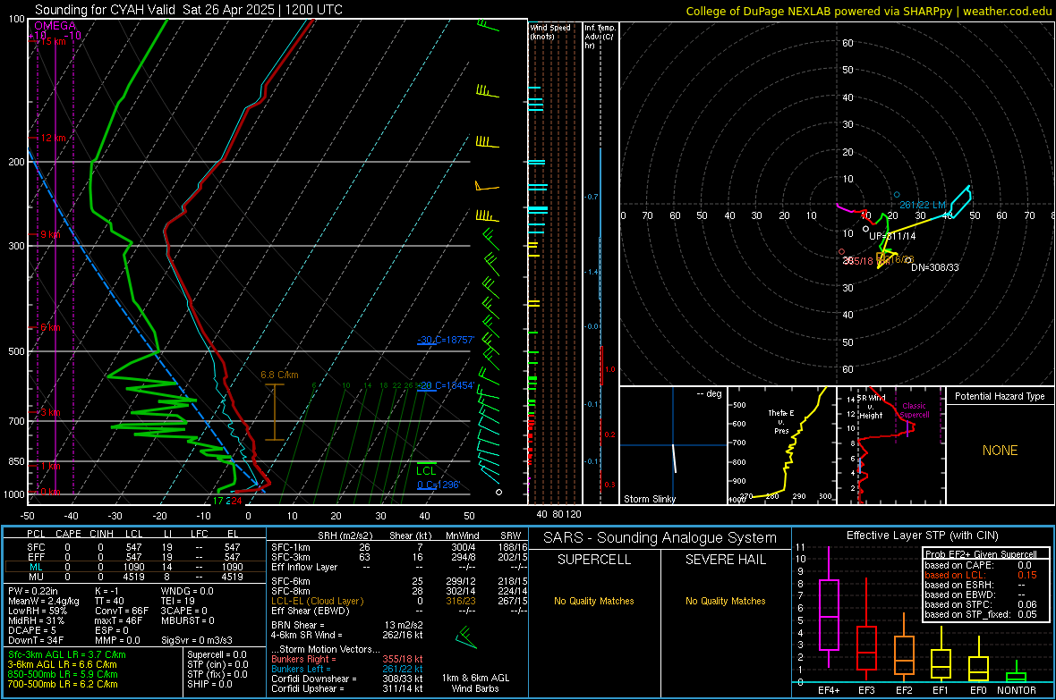
Task: Click the SR Wind v. Height inset label
Action: [x=872, y=407]
